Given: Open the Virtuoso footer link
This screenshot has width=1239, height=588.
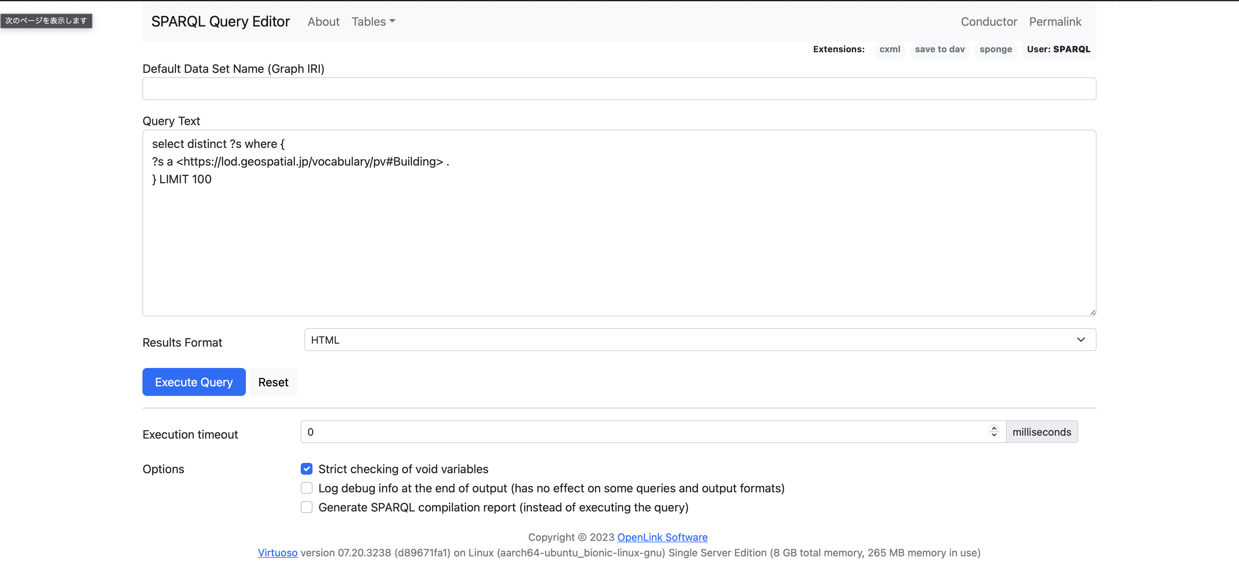Looking at the screenshot, I should click(x=278, y=552).
